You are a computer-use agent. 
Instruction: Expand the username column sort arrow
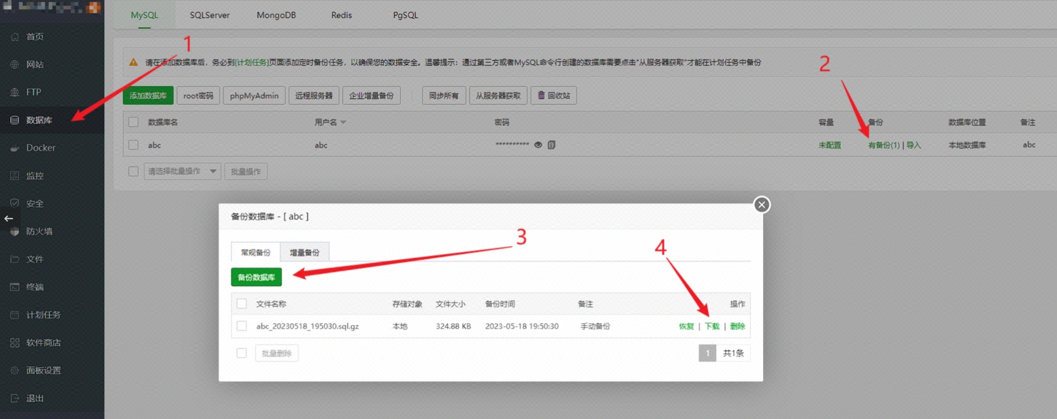coord(343,122)
